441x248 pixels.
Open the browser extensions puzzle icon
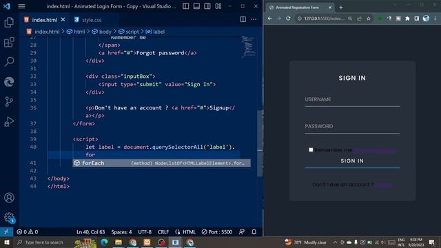point(407,19)
